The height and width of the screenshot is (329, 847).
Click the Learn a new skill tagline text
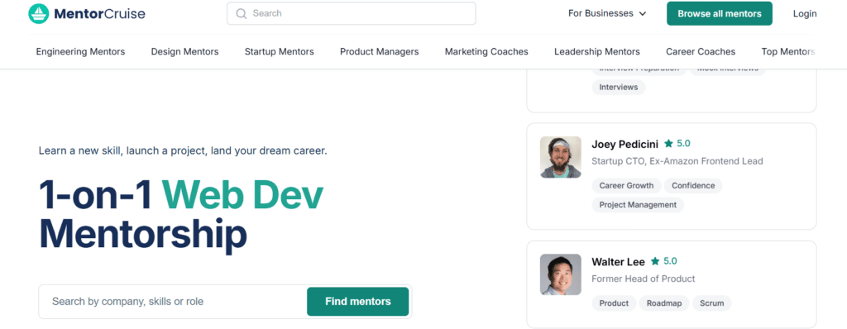183,150
